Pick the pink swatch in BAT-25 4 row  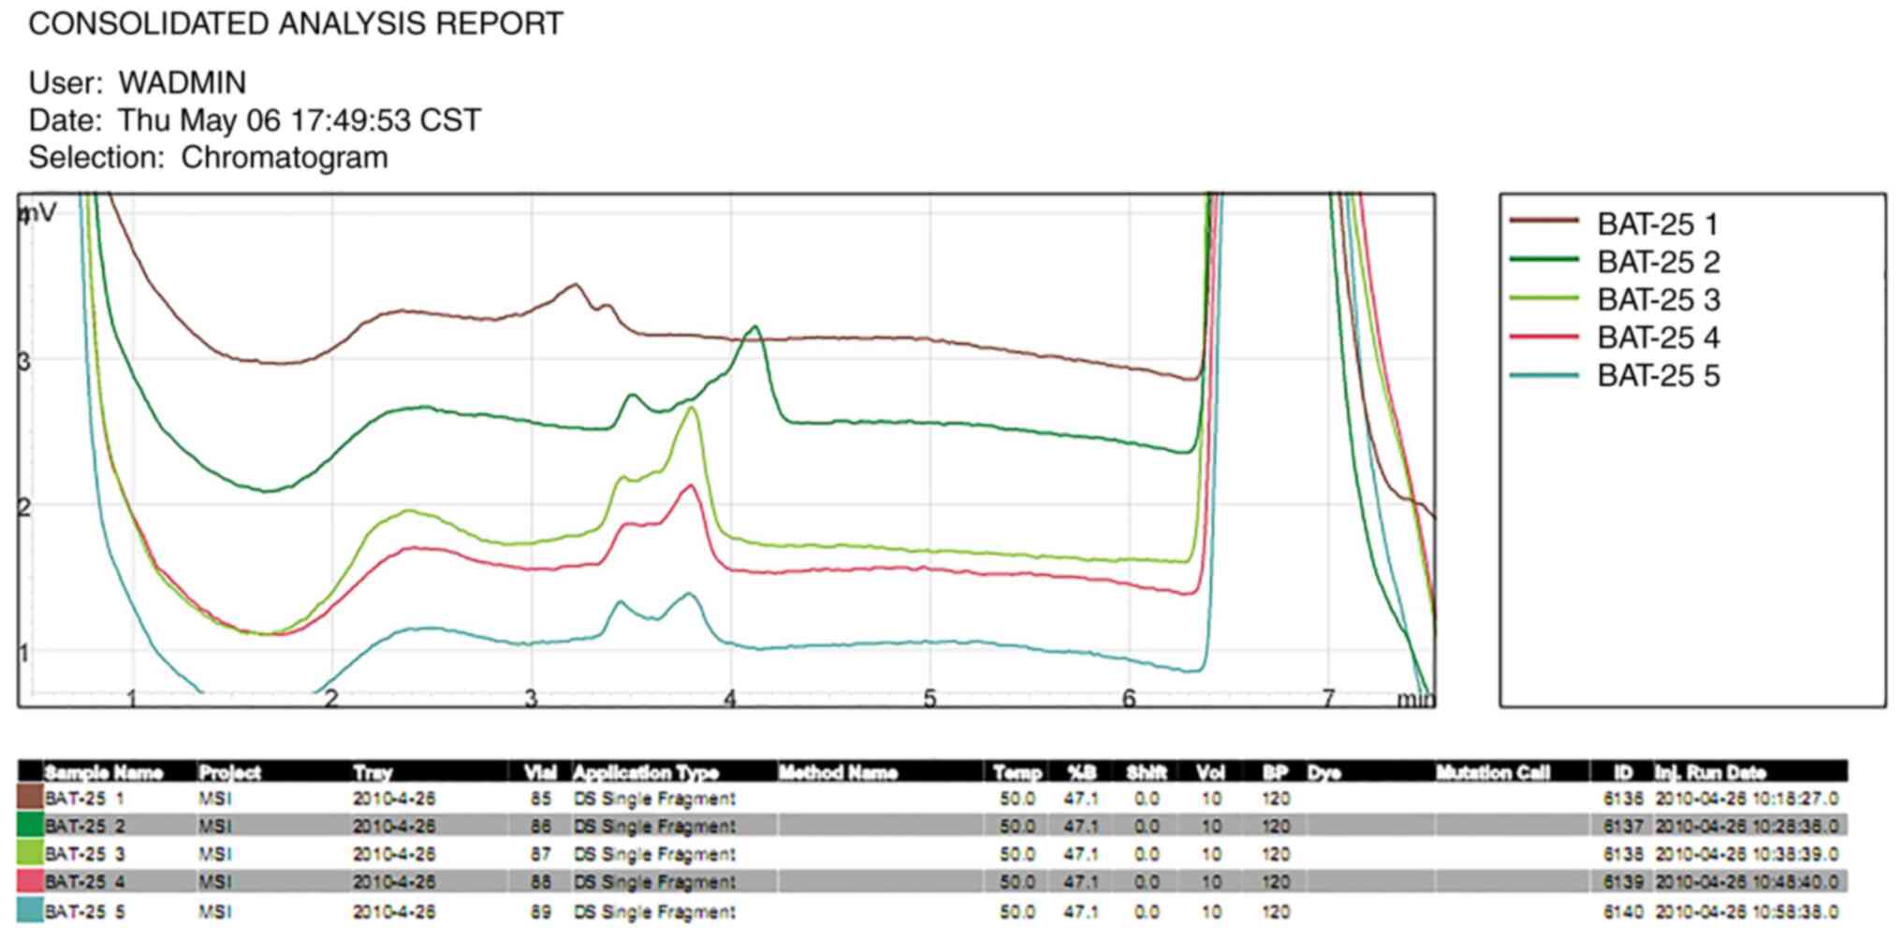[x=30, y=882]
